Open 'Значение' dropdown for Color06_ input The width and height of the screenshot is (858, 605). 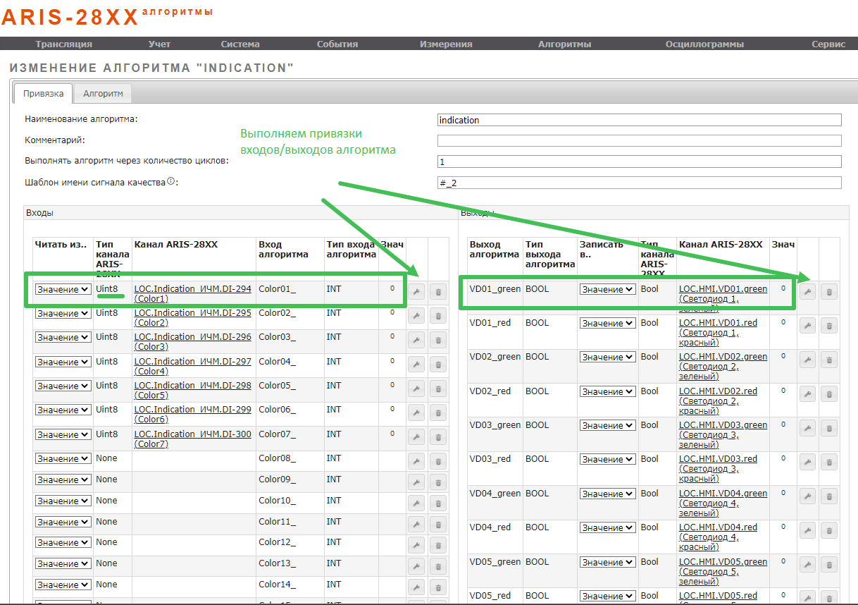click(63, 410)
